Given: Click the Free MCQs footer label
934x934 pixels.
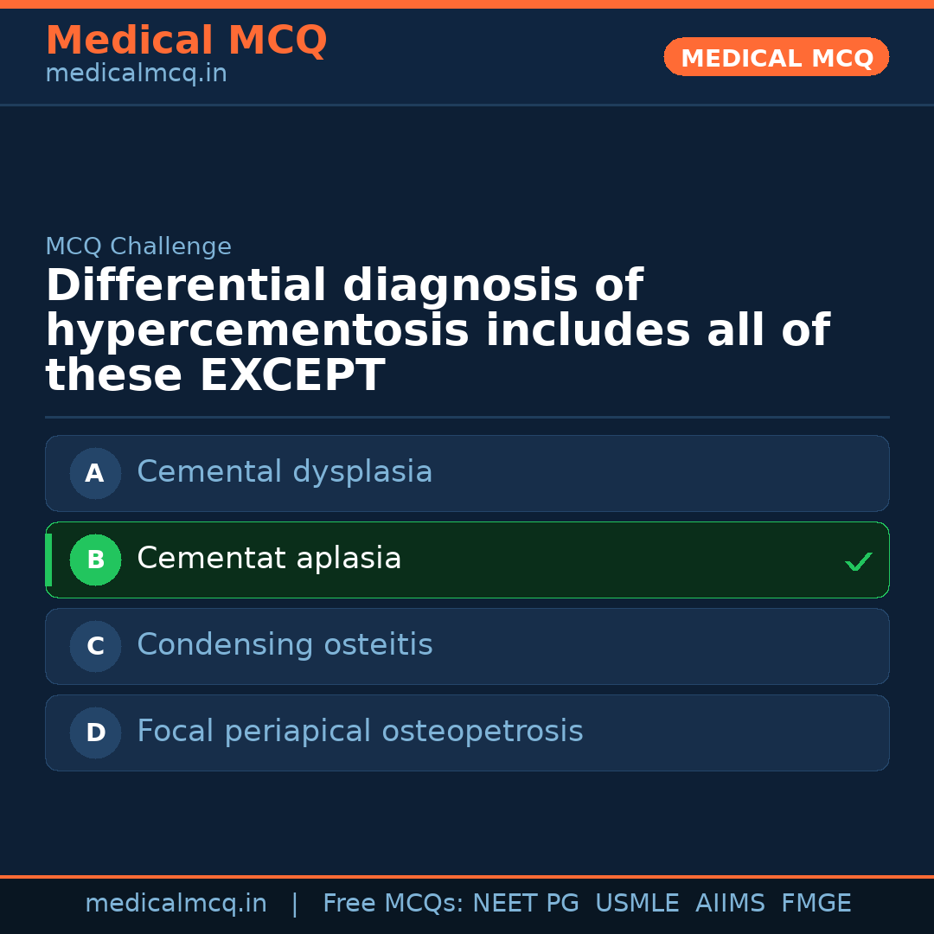Looking at the screenshot, I should point(393,904).
